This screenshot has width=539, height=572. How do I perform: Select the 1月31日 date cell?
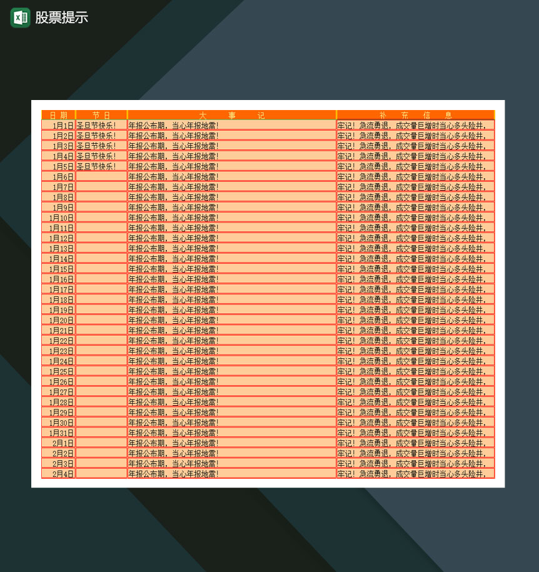click(59, 433)
